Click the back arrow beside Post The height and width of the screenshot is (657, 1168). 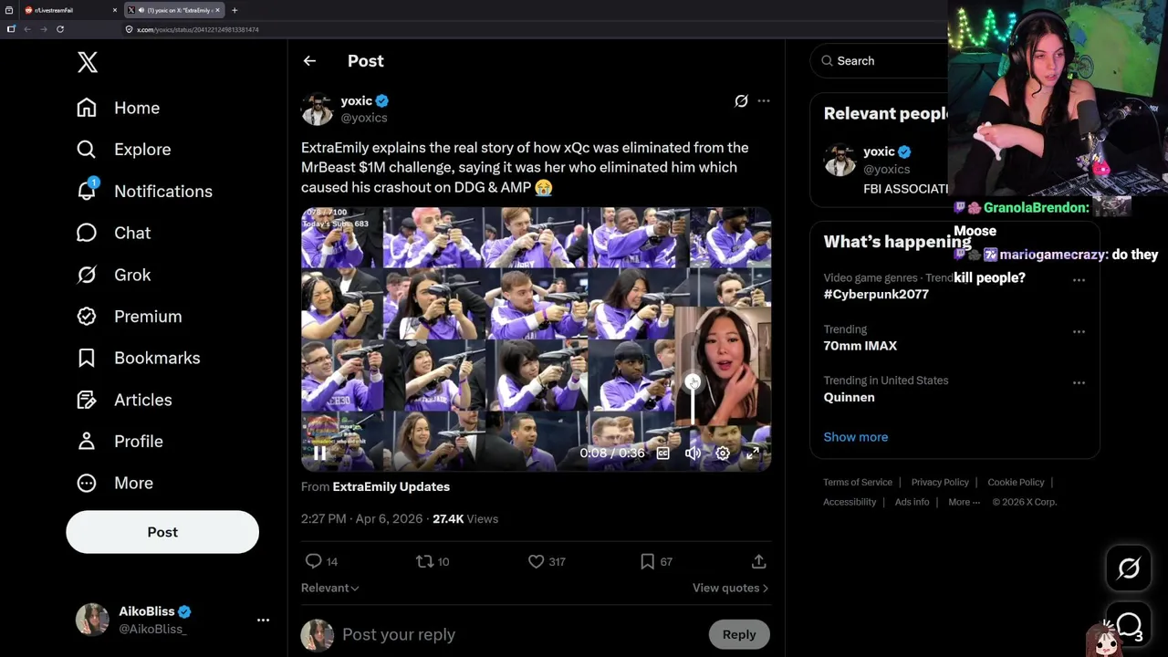(309, 61)
